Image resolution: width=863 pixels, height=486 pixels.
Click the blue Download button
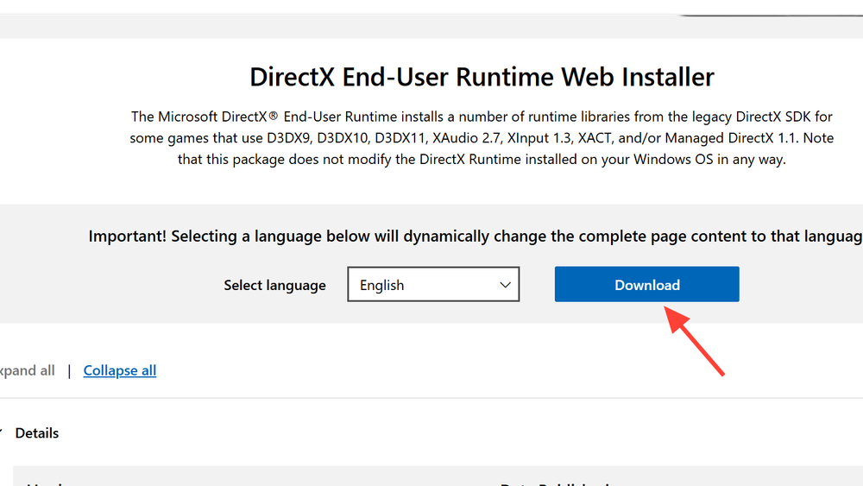pyautogui.click(x=646, y=285)
